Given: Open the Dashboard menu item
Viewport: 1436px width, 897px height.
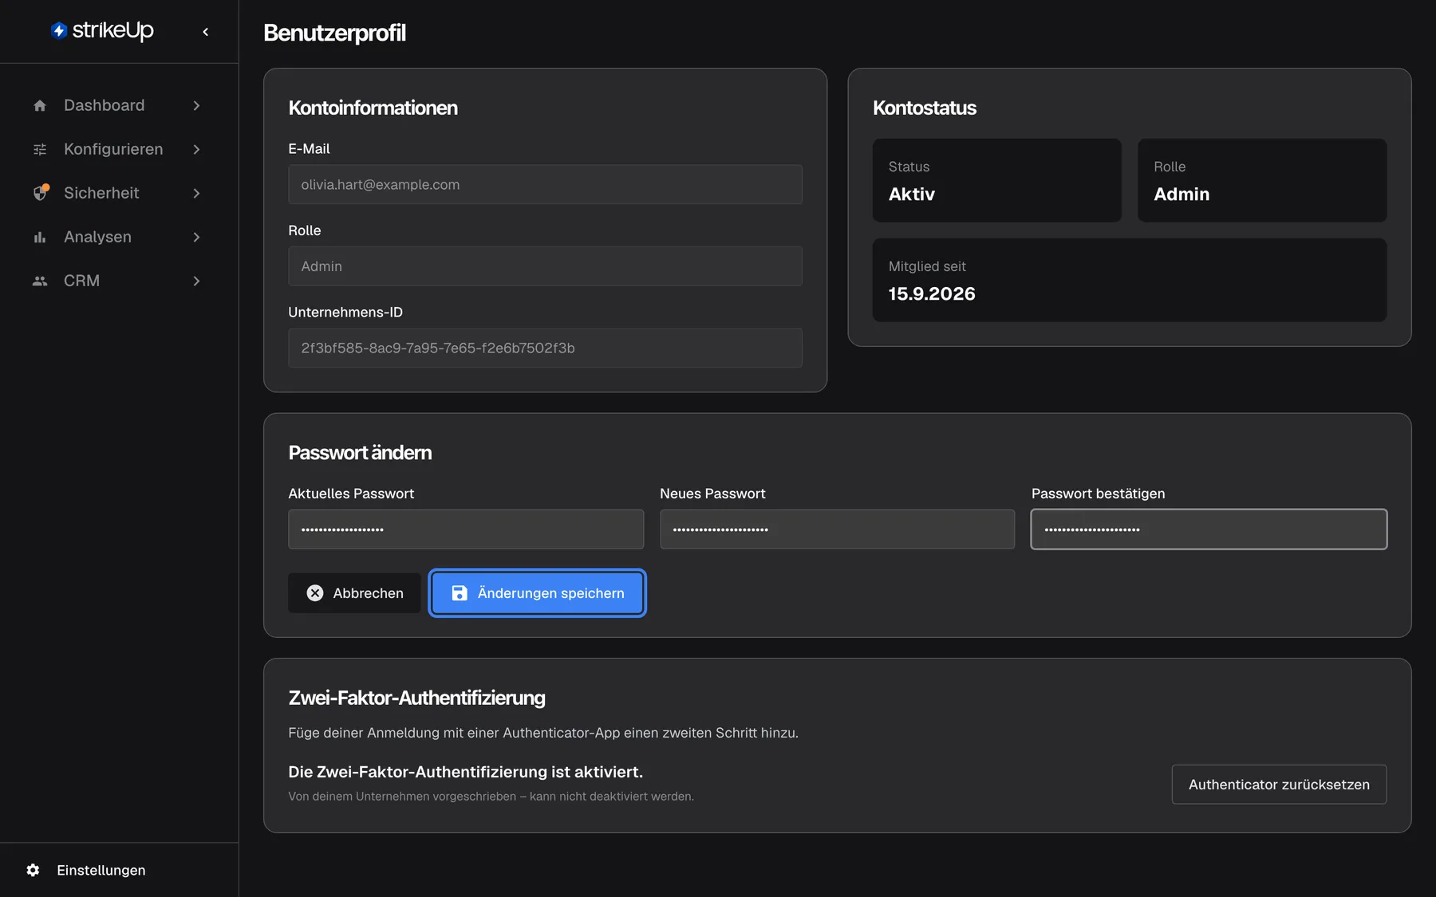Looking at the screenshot, I should coord(119,105).
